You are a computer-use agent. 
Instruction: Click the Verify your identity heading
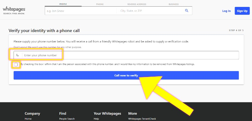click(x=44, y=30)
